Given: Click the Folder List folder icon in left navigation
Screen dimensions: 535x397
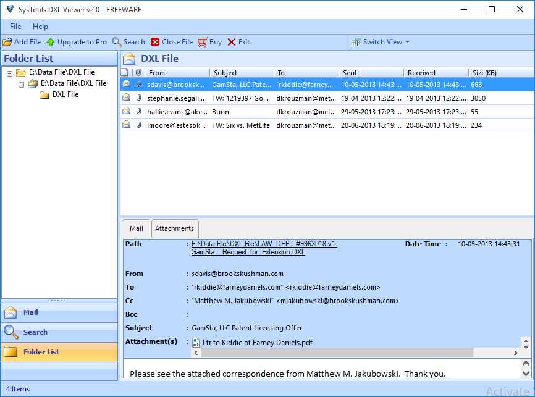Looking at the screenshot, I should click(x=11, y=352).
